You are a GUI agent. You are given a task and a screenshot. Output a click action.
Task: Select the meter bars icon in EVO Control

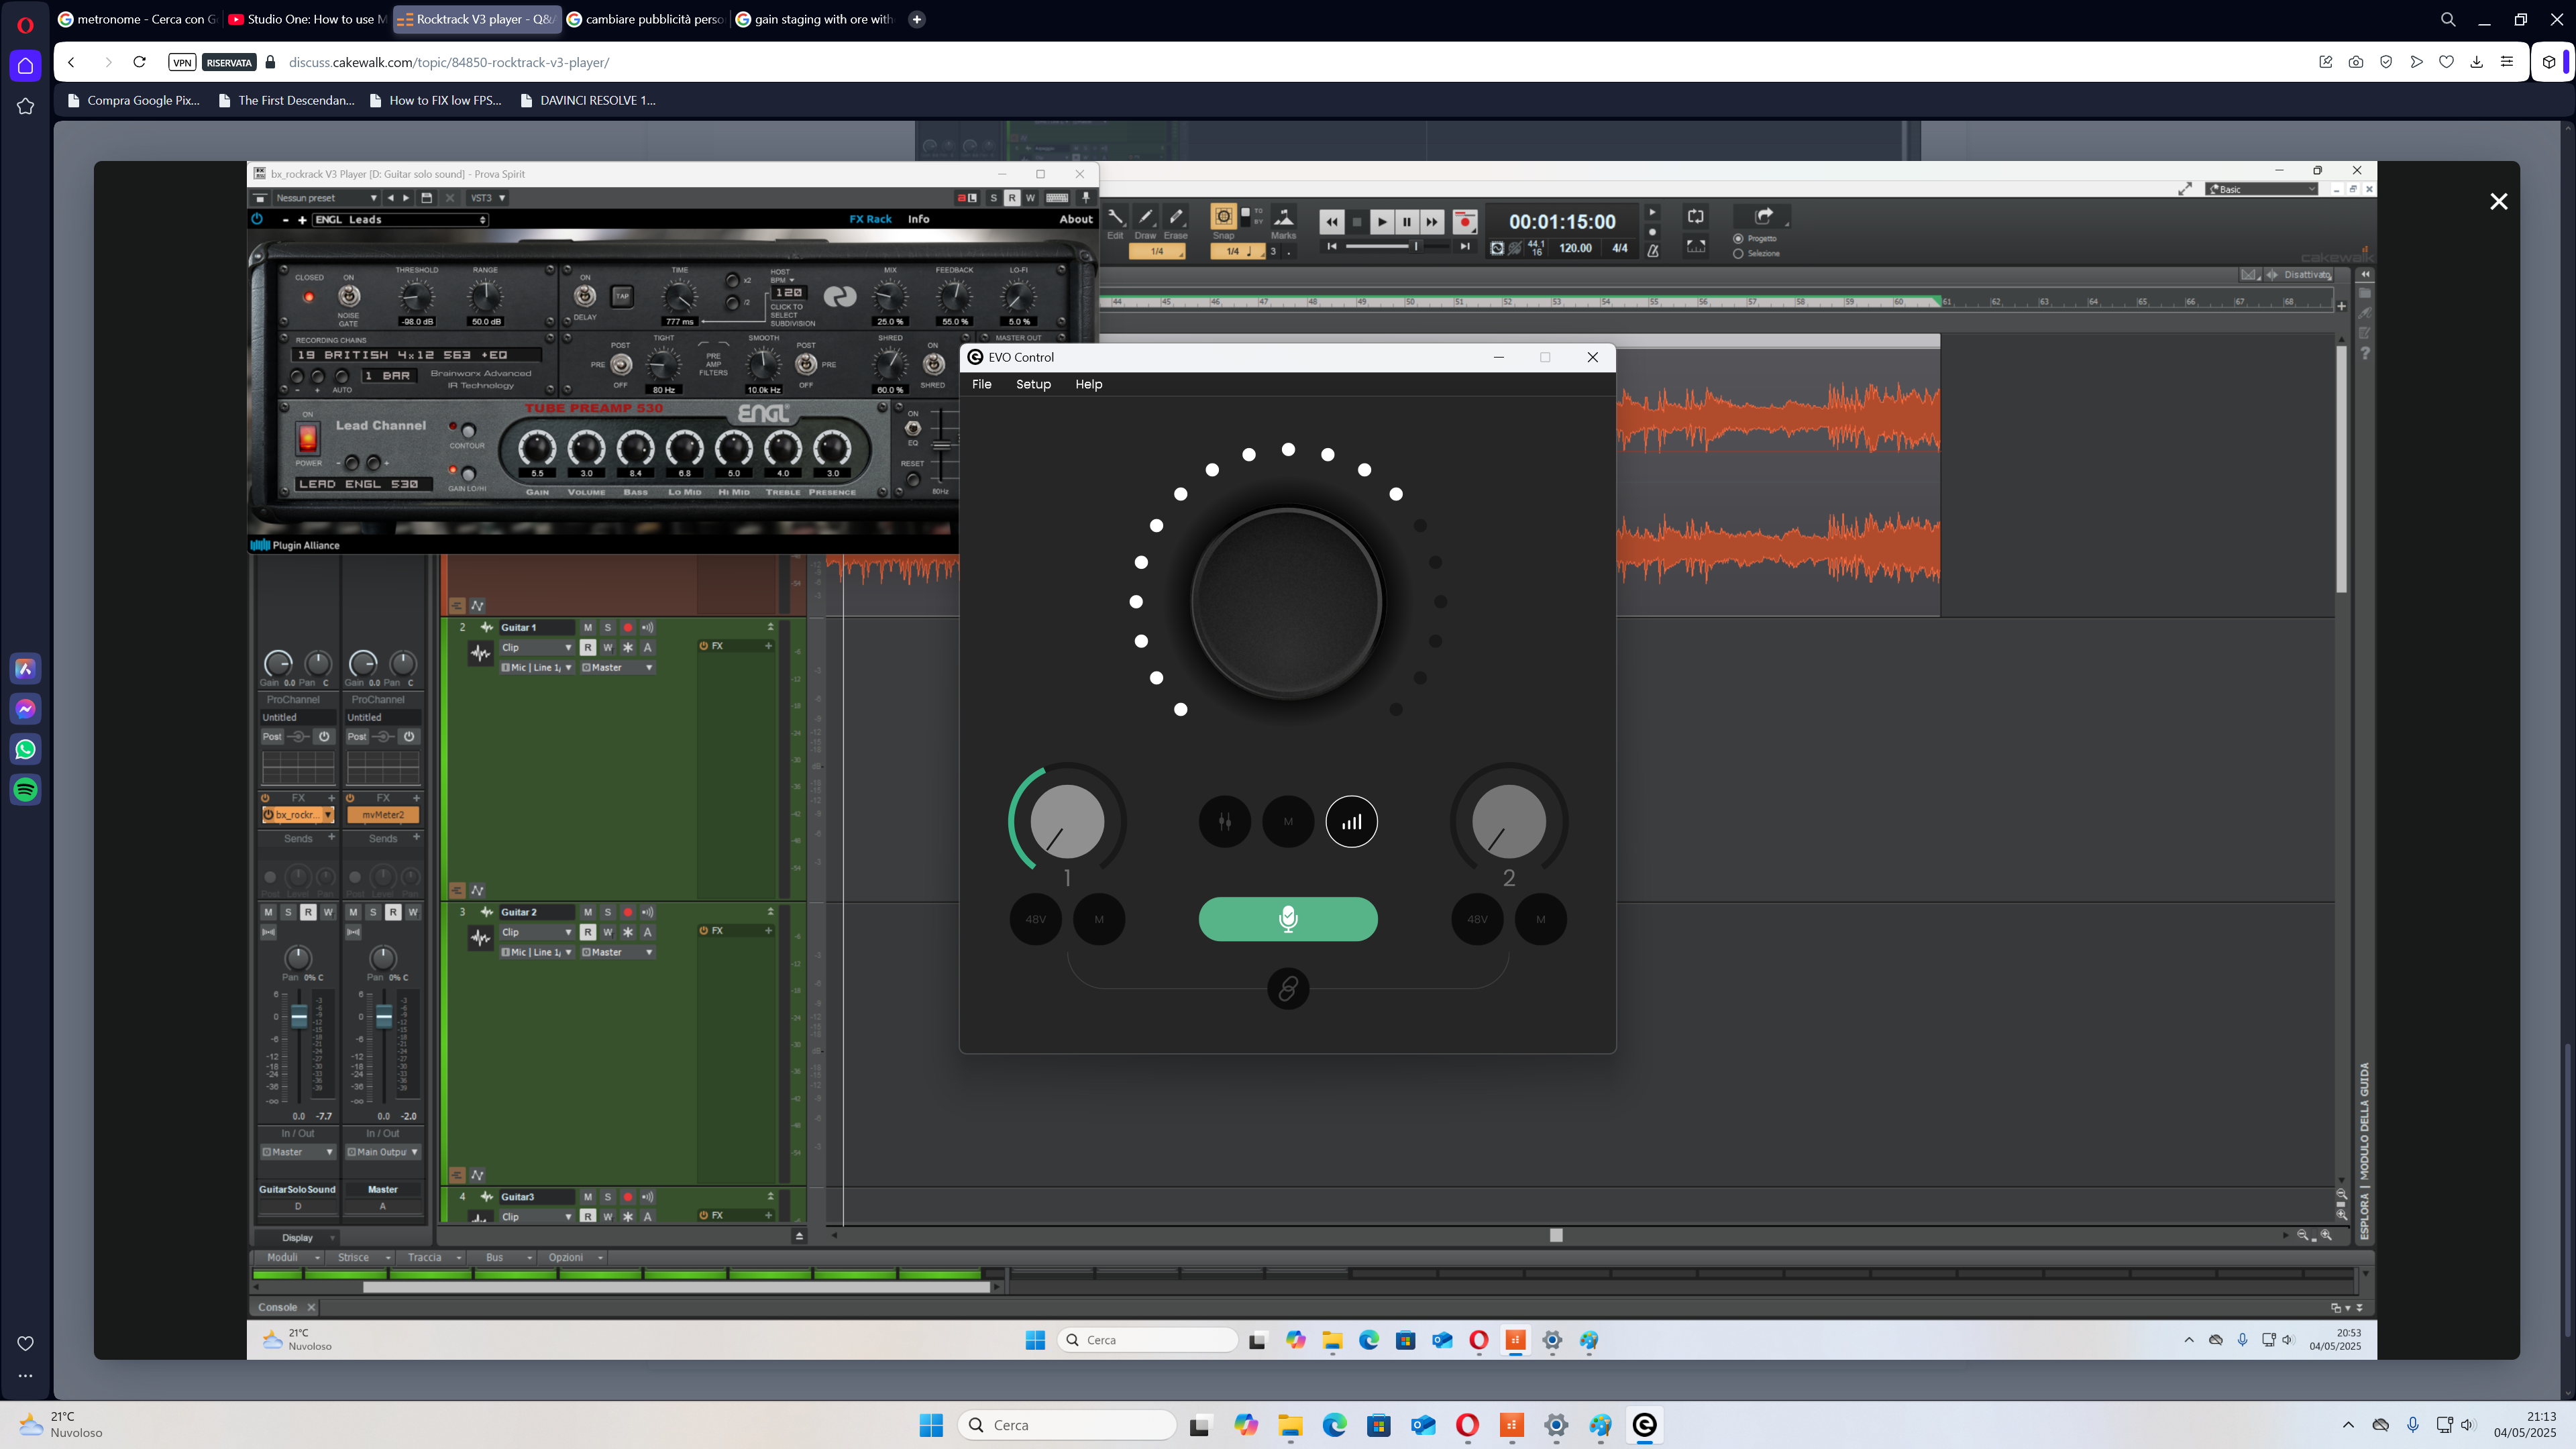point(1351,821)
